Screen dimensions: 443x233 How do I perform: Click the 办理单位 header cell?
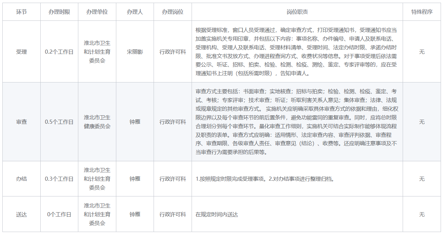click(97, 12)
